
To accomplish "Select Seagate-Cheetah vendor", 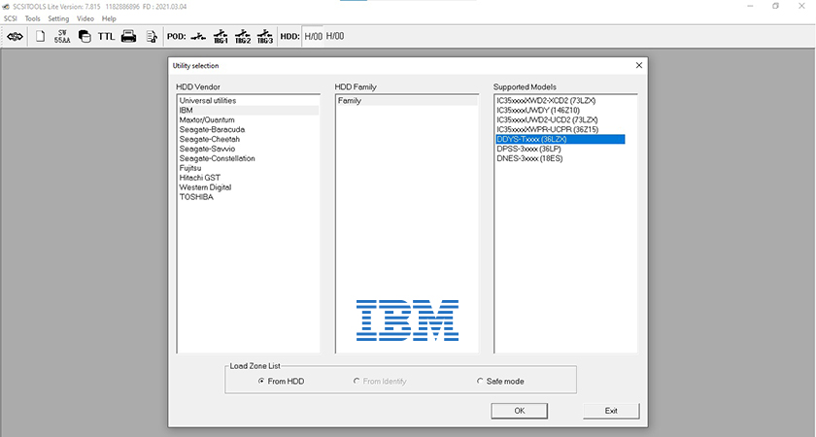I will click(249, 139).
